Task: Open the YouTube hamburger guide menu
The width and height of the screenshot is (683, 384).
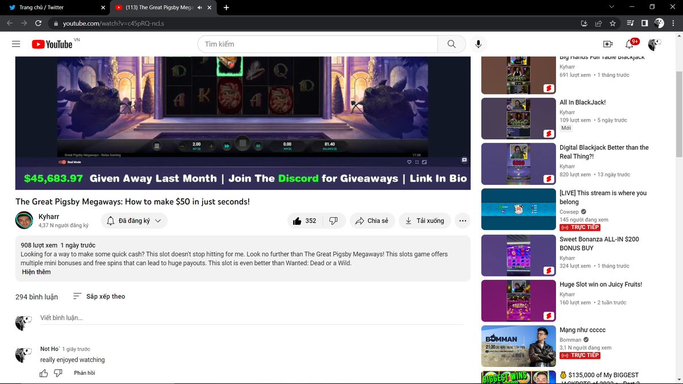Action: tap(16, 44)
